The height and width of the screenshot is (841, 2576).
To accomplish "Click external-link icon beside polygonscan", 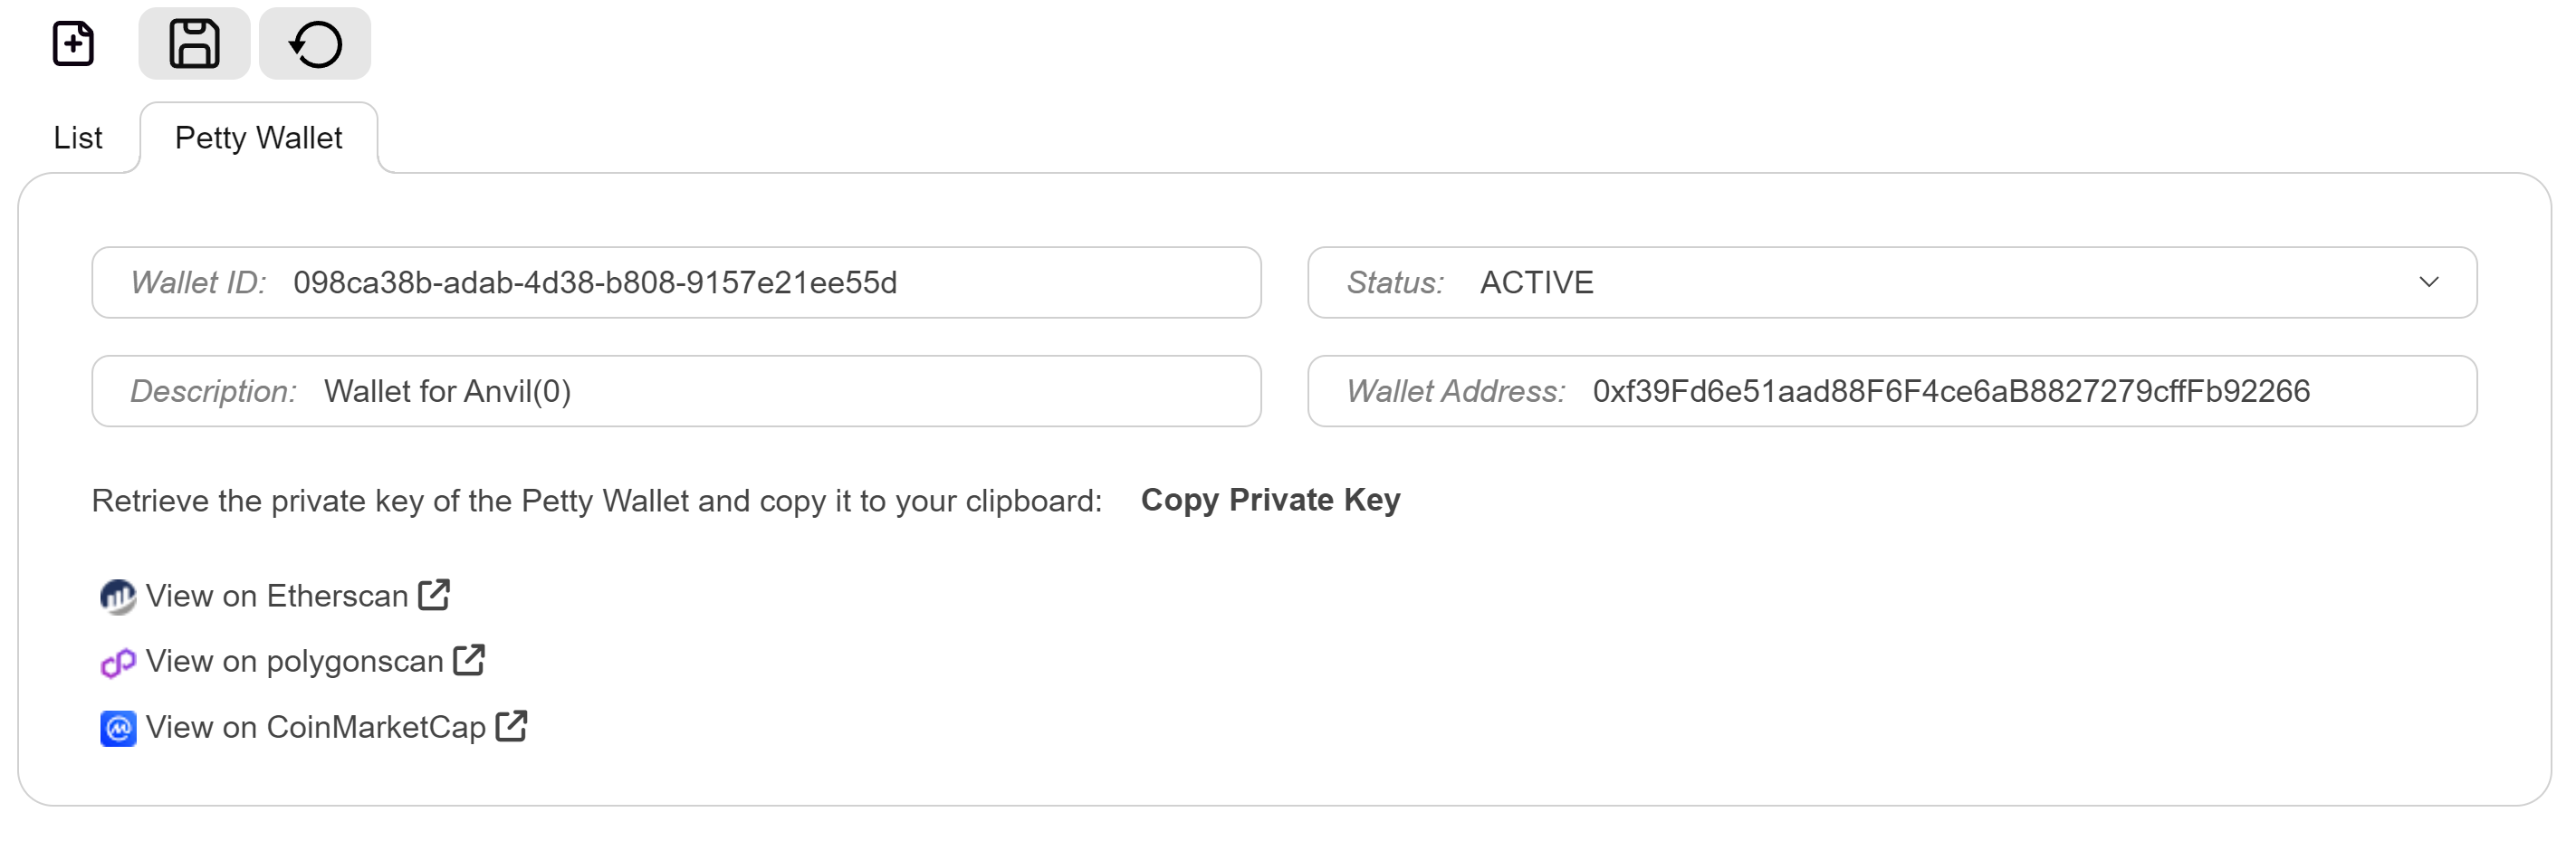I will [x=469, y=660].
